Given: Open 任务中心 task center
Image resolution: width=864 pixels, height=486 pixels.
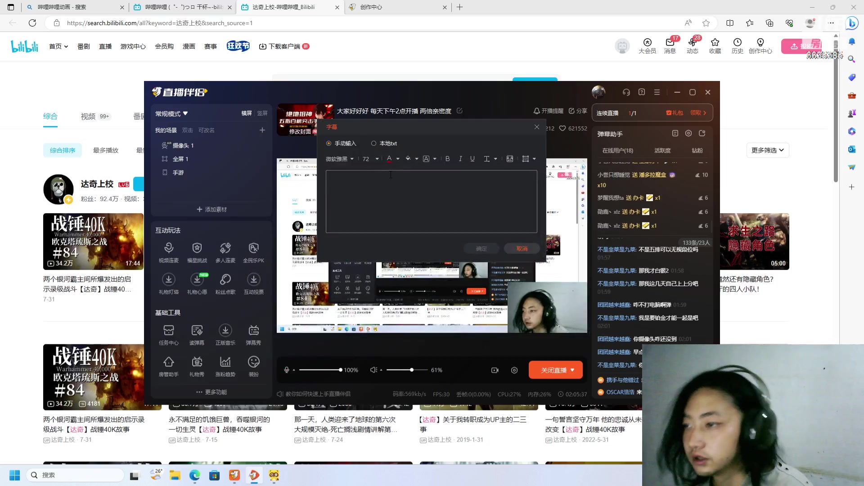Looking at the screenshot, I should click(169, 335).
